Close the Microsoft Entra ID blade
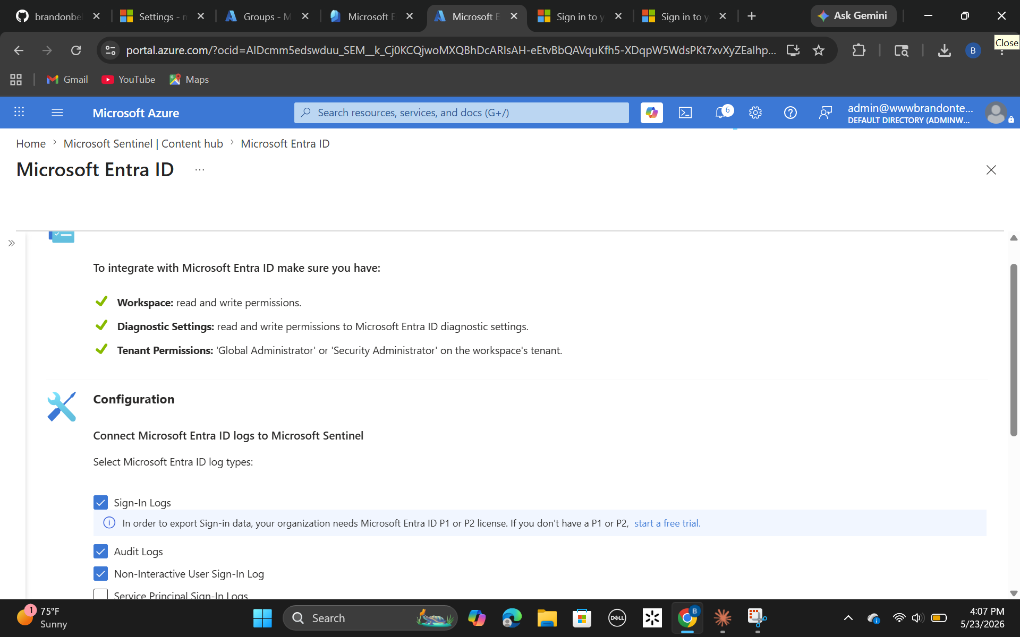The width and height of the screenshot is (1020, 637). pos(991,170)
